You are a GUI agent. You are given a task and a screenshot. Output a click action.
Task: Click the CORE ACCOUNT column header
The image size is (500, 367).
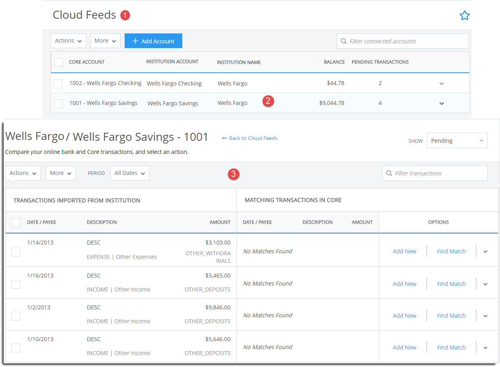87,62
